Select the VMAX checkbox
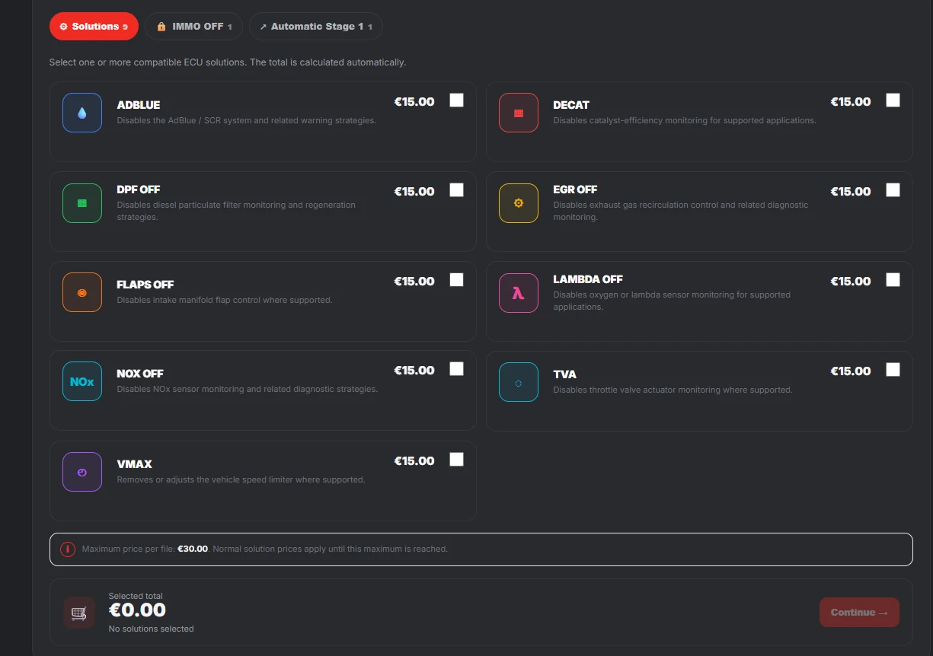 tap(456, 460)
